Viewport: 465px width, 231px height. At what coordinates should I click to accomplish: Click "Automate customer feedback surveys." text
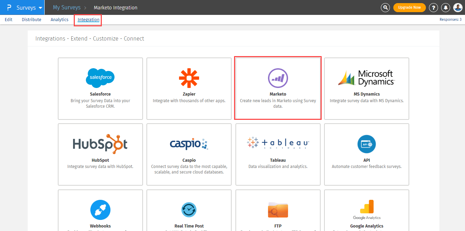[x=367, y=167]
